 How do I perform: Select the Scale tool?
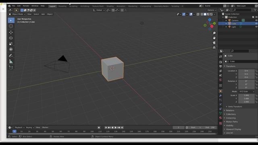click(11, 44)
